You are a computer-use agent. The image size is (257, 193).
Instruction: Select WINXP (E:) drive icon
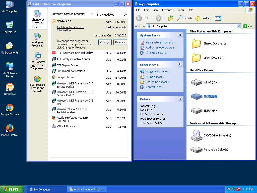pyautogui.click(x=197, y=96)
